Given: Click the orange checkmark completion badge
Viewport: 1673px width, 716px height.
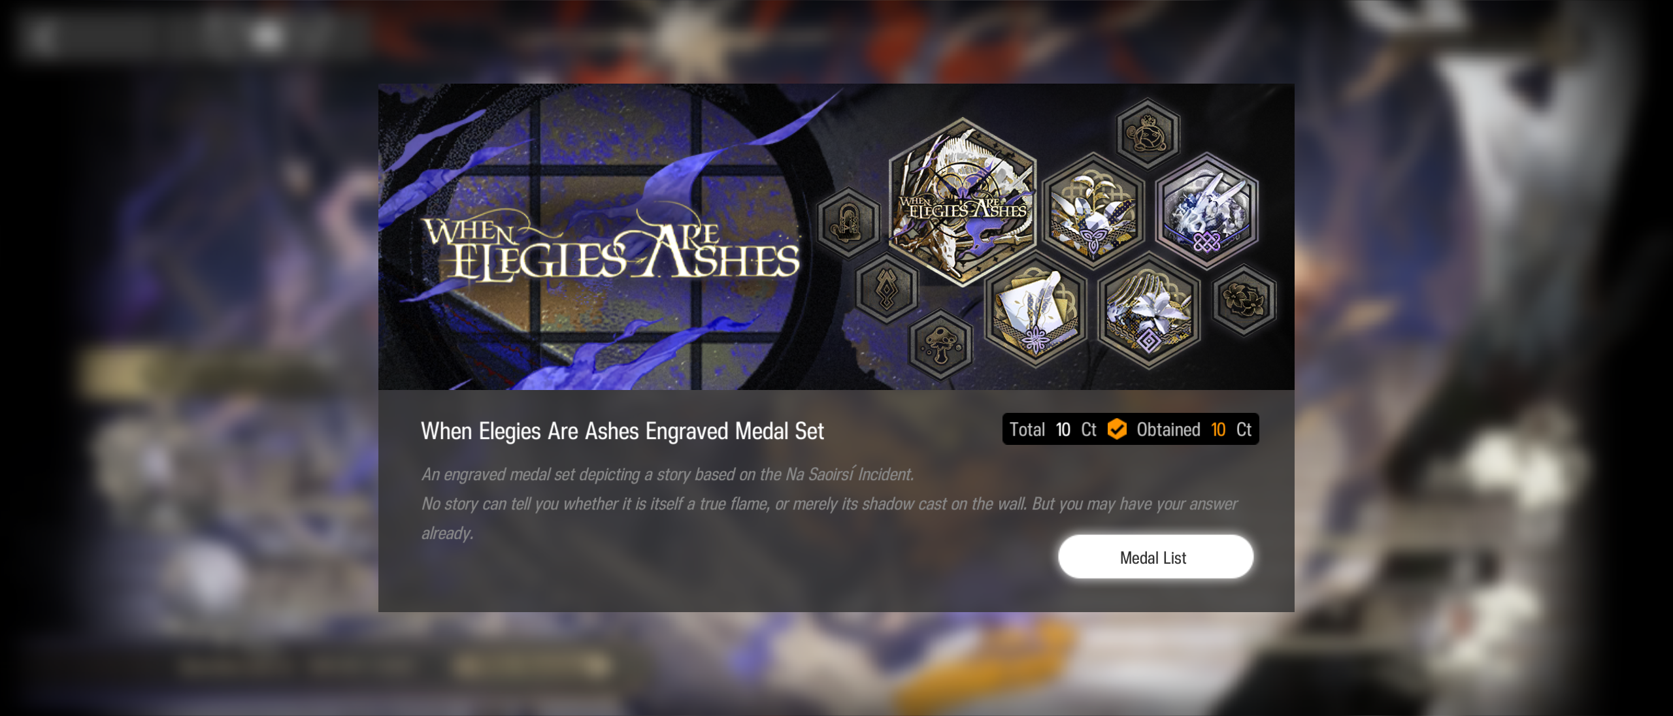Looking at the screenshot, I should (x=1117, y=429).
